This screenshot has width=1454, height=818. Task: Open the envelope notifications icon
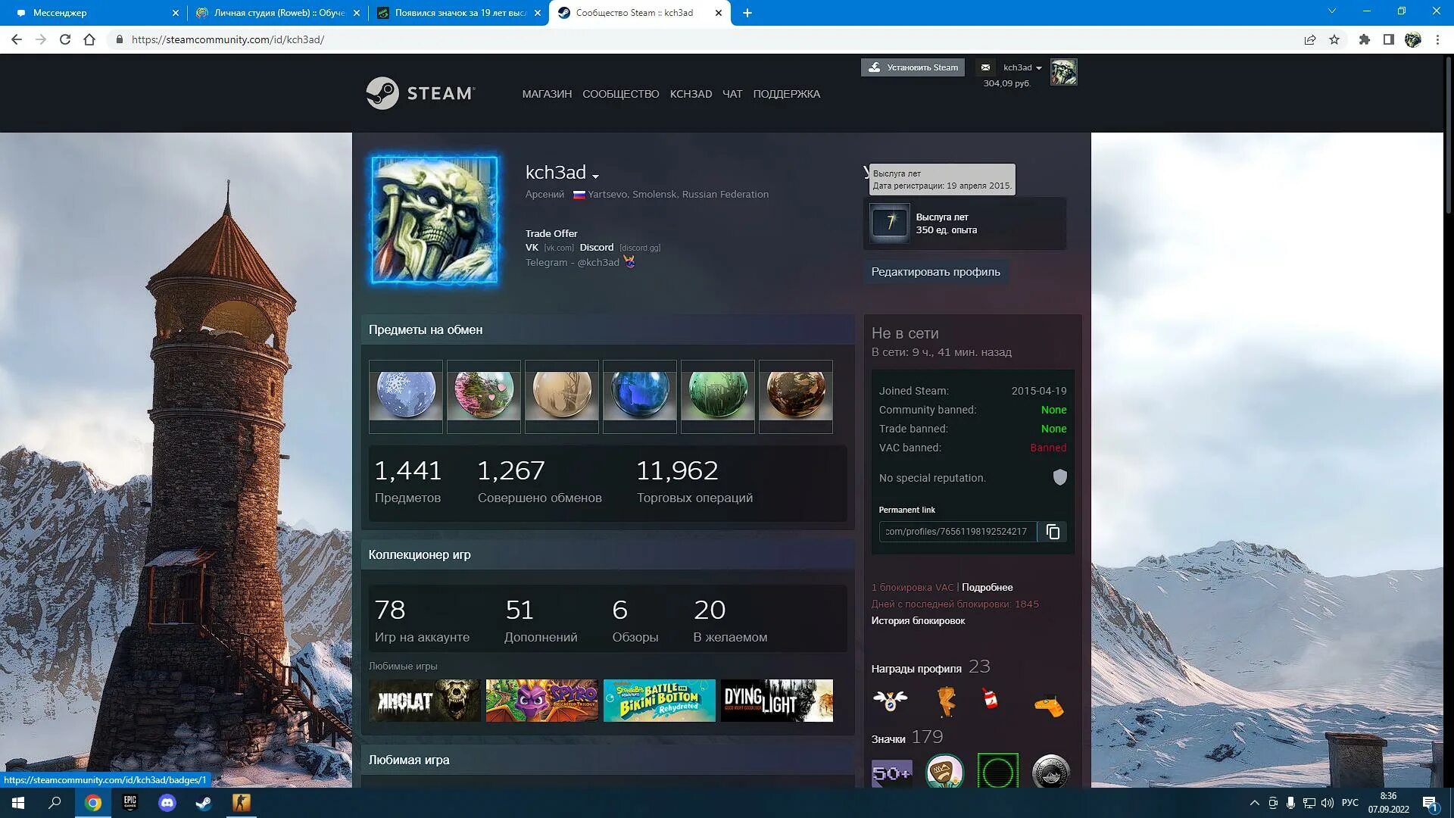coord(985,67)
